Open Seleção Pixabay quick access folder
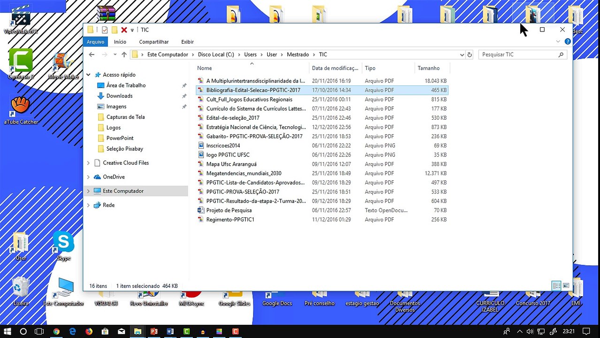This screenshot has height=338, width=600. [124, 149]
